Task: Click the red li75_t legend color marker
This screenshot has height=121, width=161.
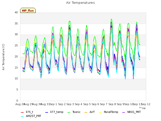Action: [x=22, y=112]
